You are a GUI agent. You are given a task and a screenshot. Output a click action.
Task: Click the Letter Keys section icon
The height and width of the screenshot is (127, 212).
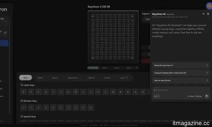point(22,85)
